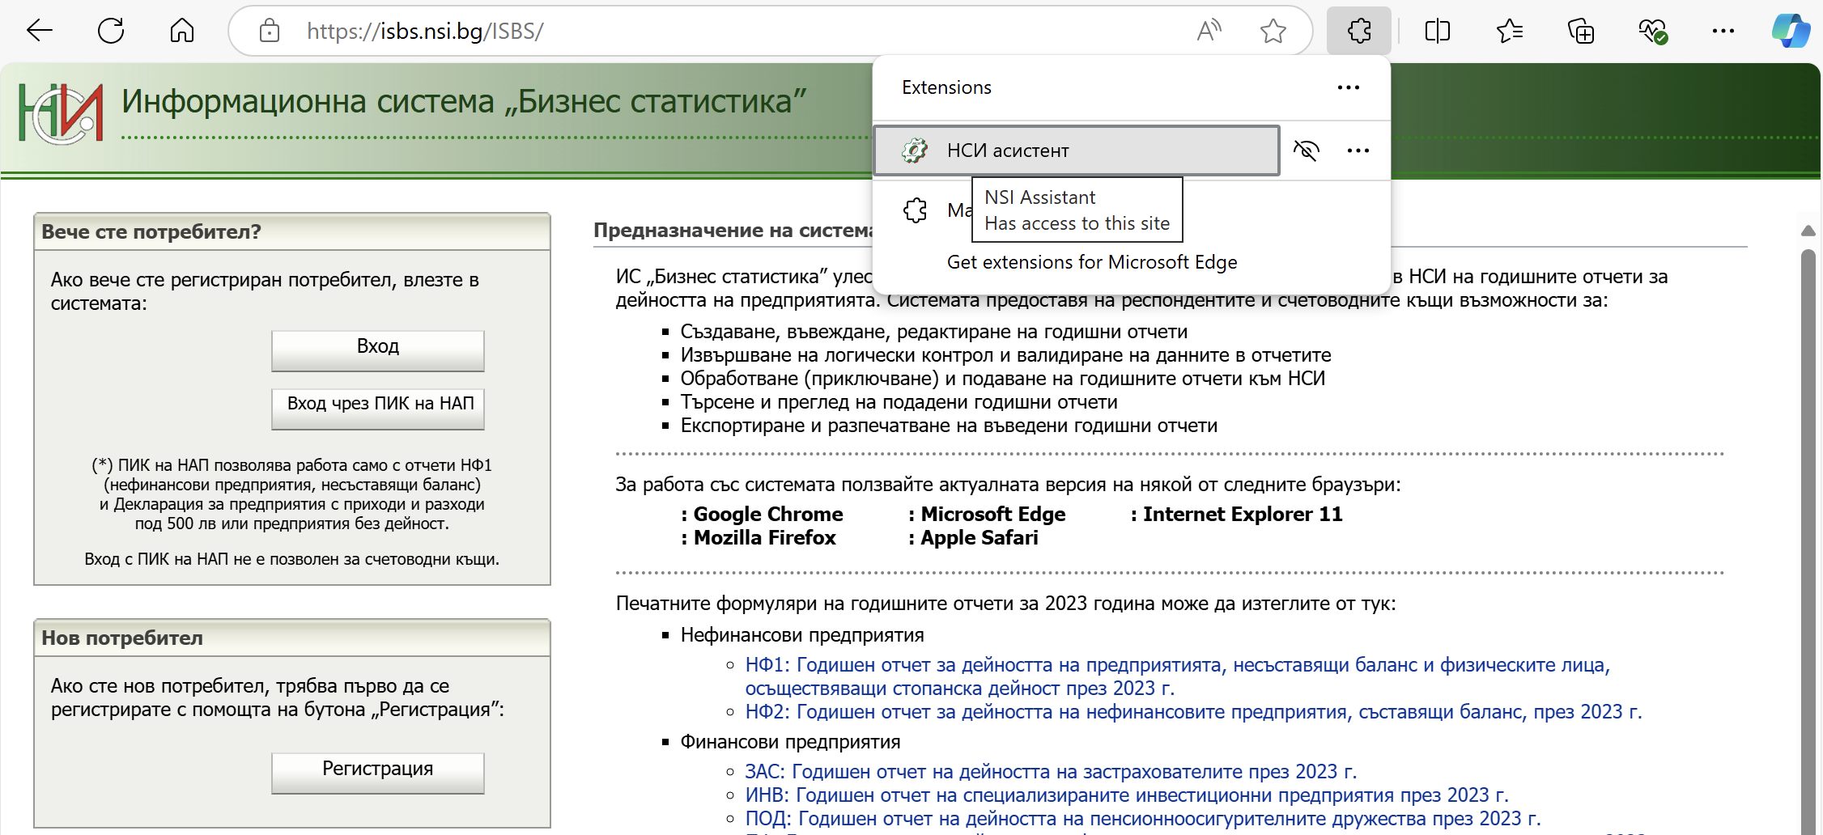
Task: Click the НСИ logo in the header
Action: tap(62, 113)
